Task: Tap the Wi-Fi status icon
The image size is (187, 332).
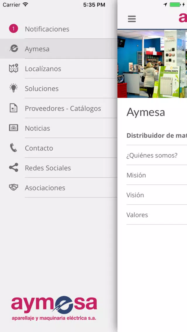Action: click(x=25, y=4)
